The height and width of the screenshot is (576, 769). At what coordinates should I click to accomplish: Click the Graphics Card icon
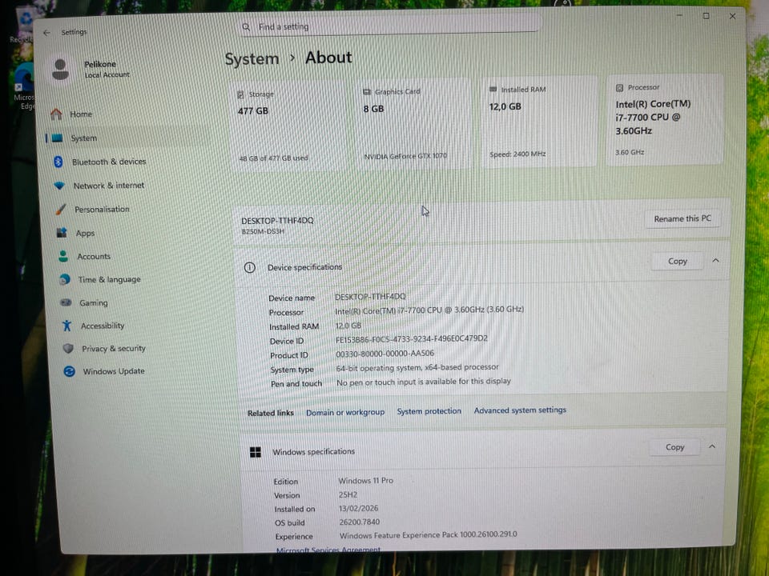[x=367, y=91]
